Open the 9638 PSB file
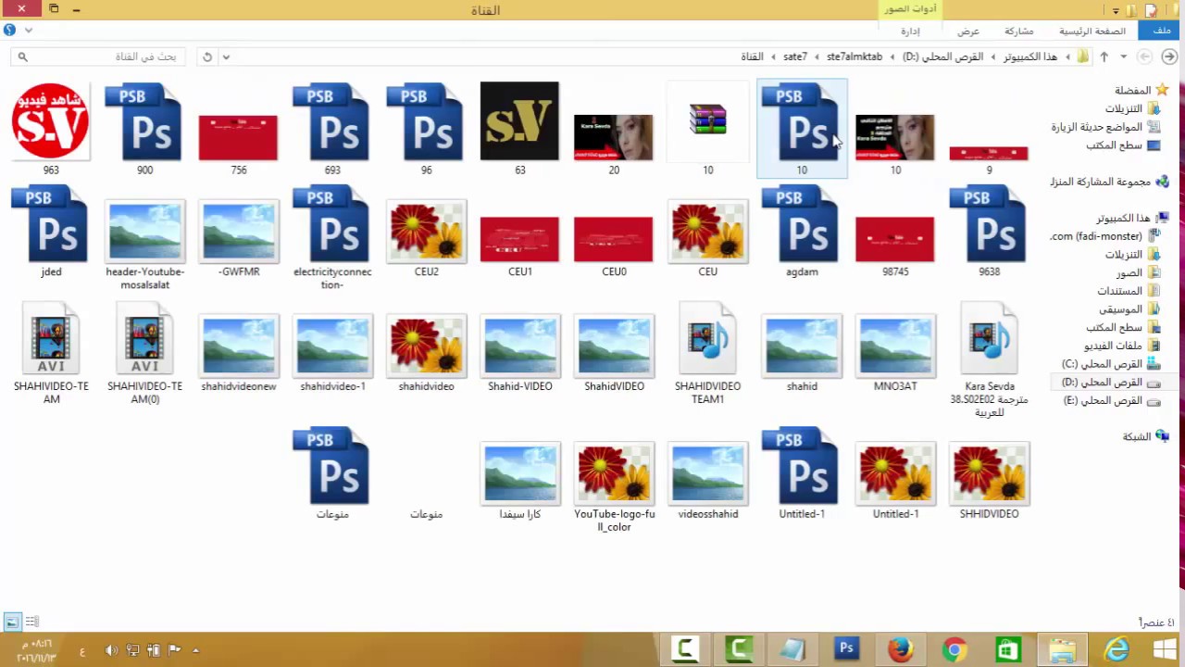 989,232
